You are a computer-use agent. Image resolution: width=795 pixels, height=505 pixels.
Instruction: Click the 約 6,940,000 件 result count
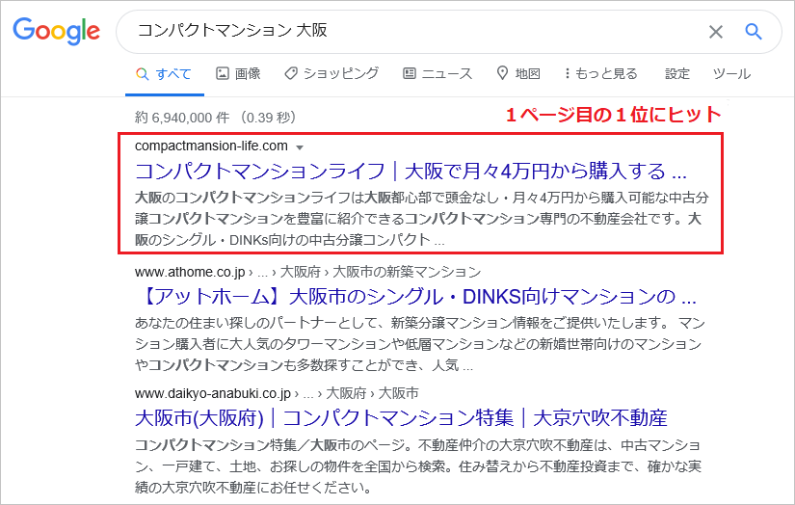tap(182, 118)
